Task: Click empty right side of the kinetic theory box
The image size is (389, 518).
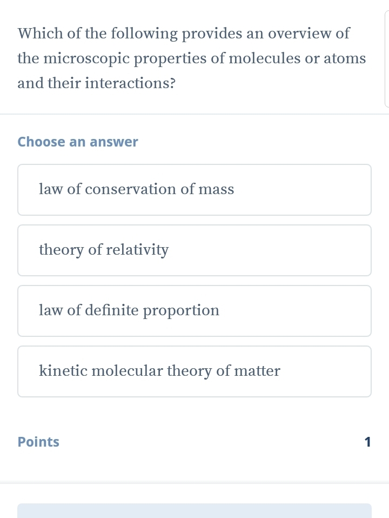Action: pos(330,371)
